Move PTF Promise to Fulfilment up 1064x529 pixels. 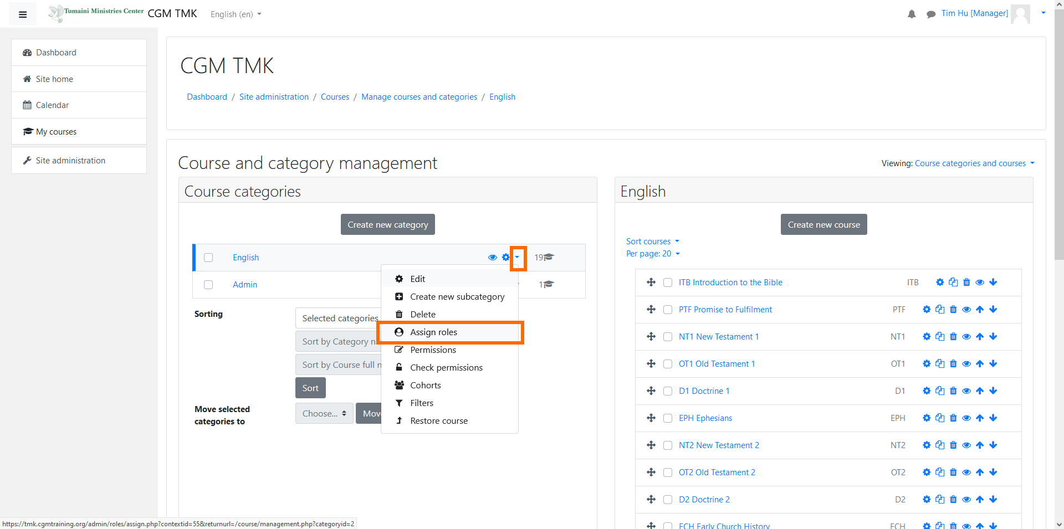[980, 310]
